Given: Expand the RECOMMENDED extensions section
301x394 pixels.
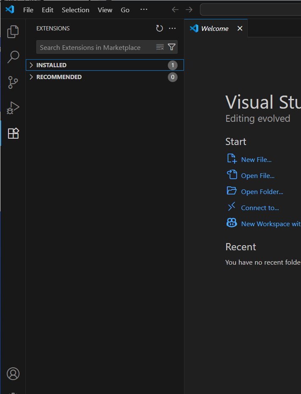Looking at the screenshot, I should pos(59,77).
